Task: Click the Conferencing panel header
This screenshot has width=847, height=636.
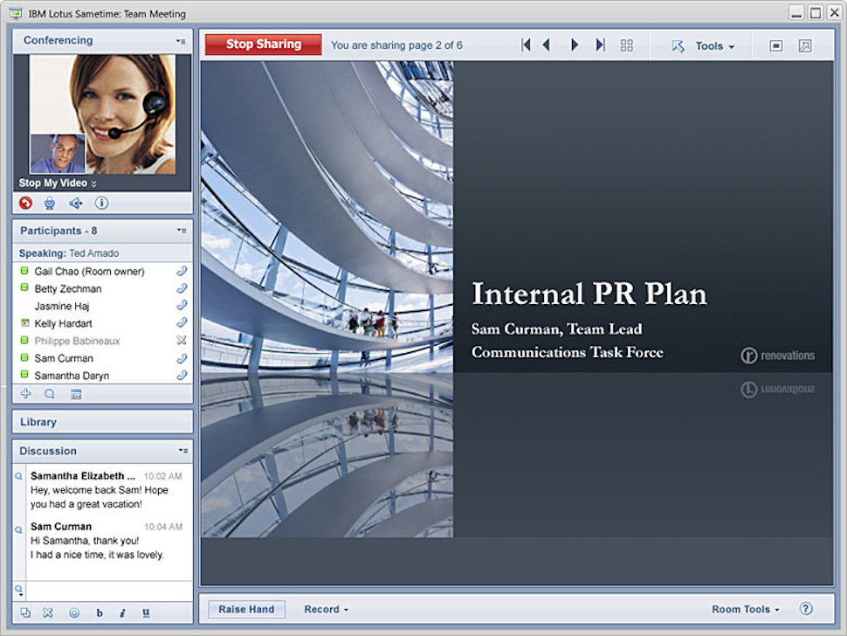Action: coord(102,40)
